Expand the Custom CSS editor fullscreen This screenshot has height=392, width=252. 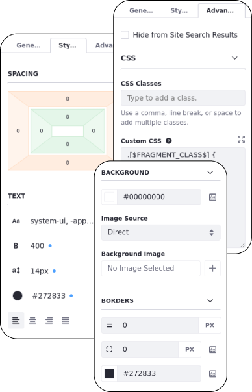241,140
